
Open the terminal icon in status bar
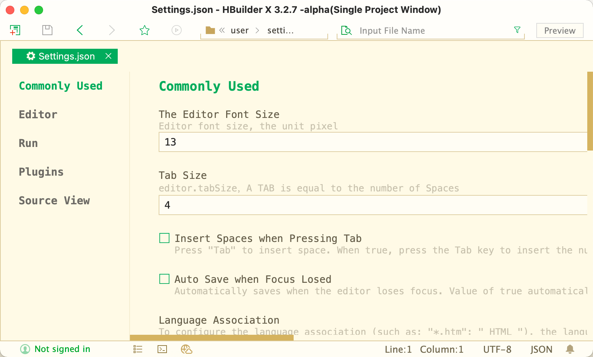162,349
